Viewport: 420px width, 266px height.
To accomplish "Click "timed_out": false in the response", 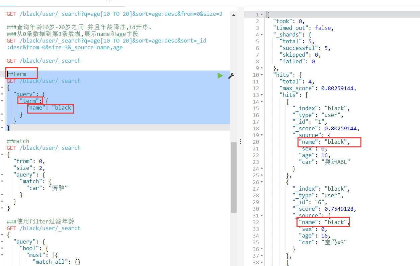I will click(303, 28).
